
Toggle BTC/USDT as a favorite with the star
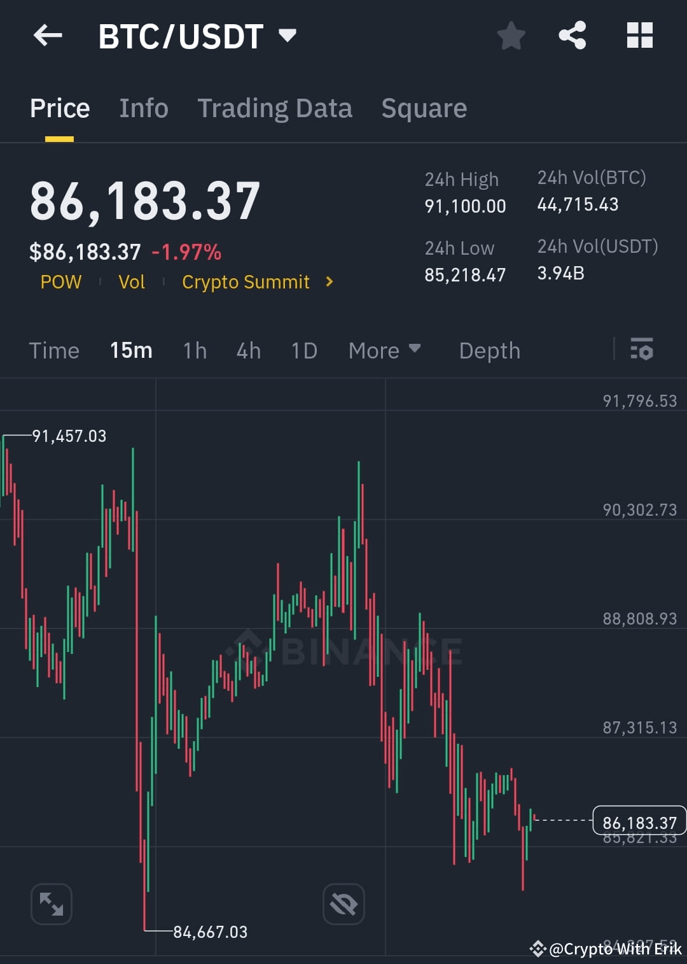coord(511,35)
